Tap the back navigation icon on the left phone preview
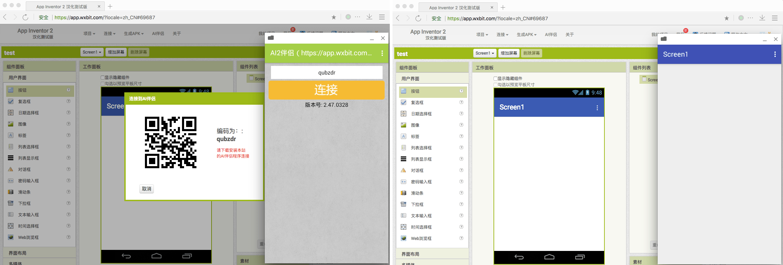783x265 pixels. [126, 256]
